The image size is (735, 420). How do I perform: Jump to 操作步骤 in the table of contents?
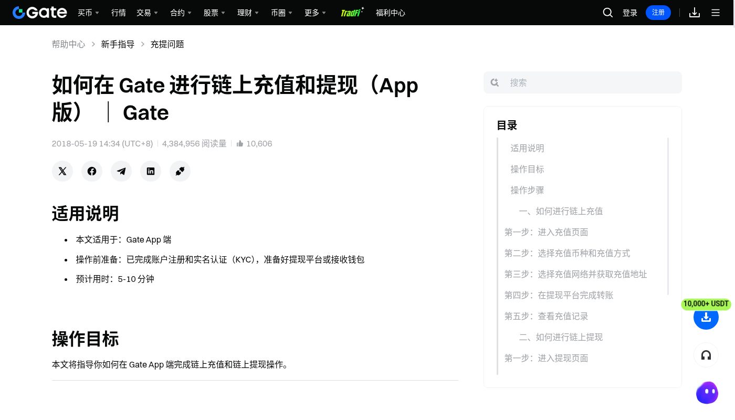527,190
